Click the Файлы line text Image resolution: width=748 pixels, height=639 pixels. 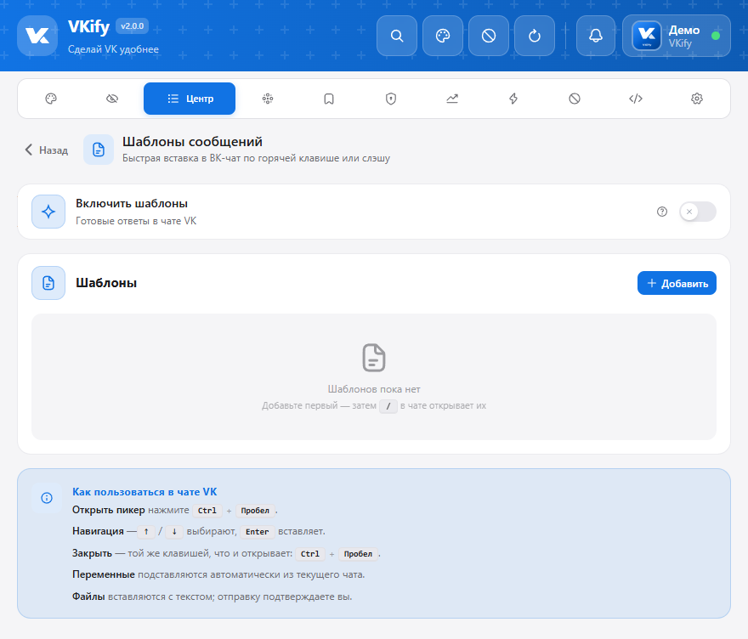(x=212, y=597)
